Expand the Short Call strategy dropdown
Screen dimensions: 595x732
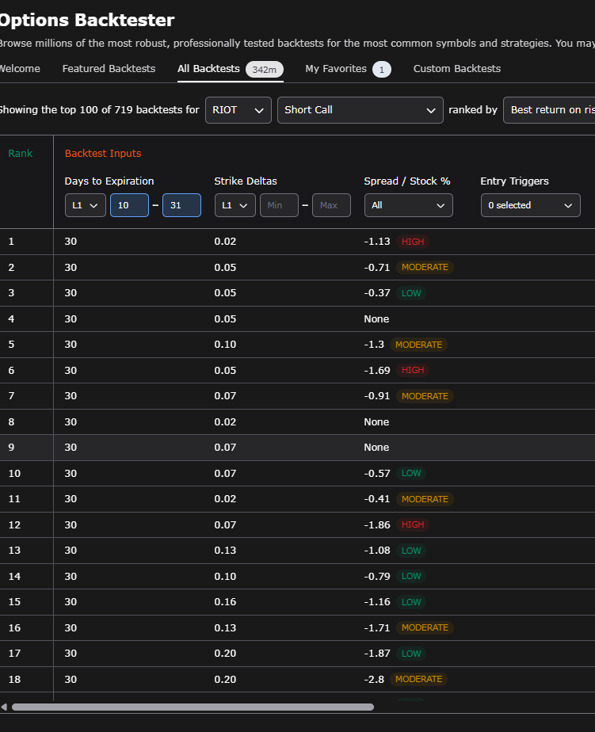pyautogui.click(x=360, y=110)
